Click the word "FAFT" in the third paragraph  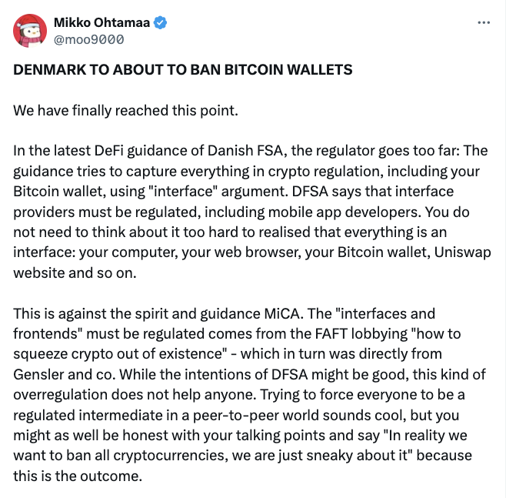click(331, 333)
